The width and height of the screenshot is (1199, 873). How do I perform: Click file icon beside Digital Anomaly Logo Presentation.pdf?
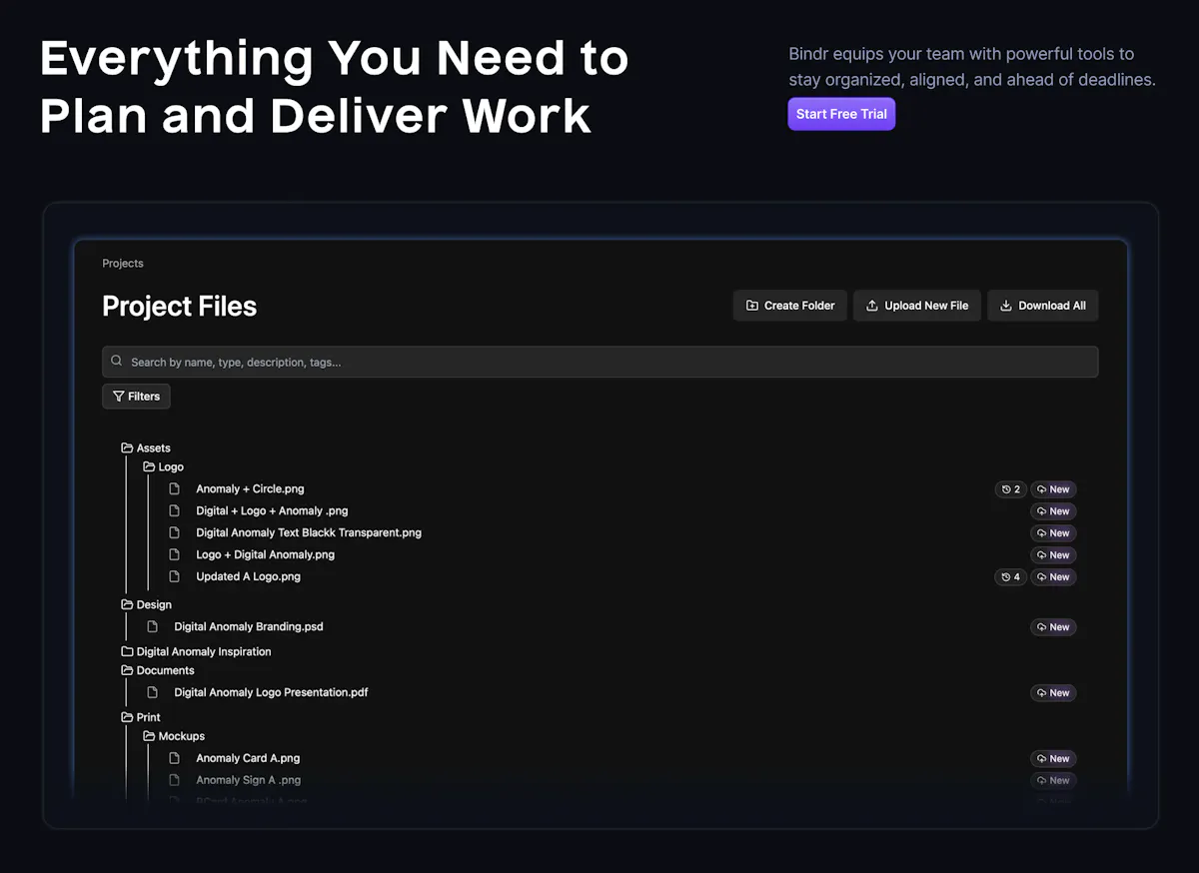tap(153, 693)
